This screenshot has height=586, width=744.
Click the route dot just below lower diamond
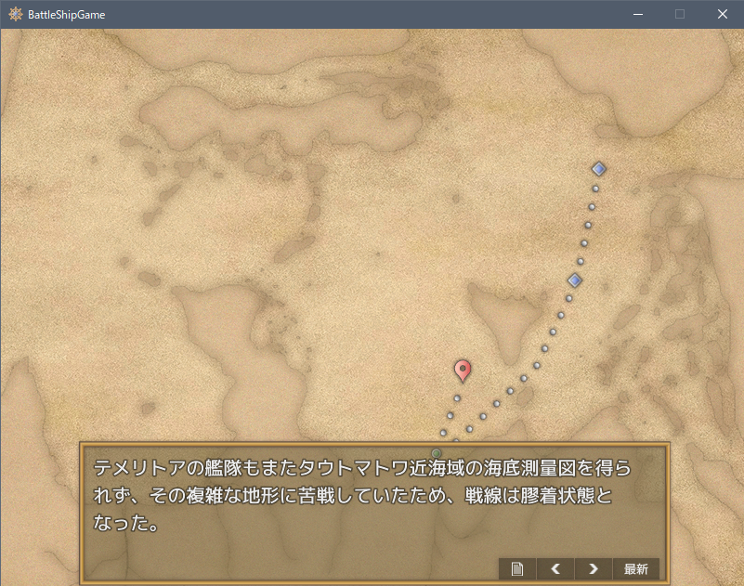tap(569, 298)
